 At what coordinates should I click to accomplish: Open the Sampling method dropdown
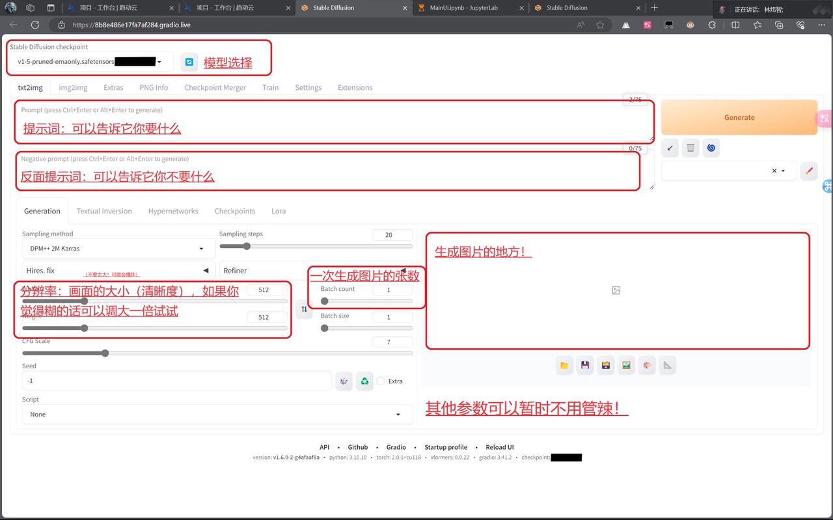(118, 248)
